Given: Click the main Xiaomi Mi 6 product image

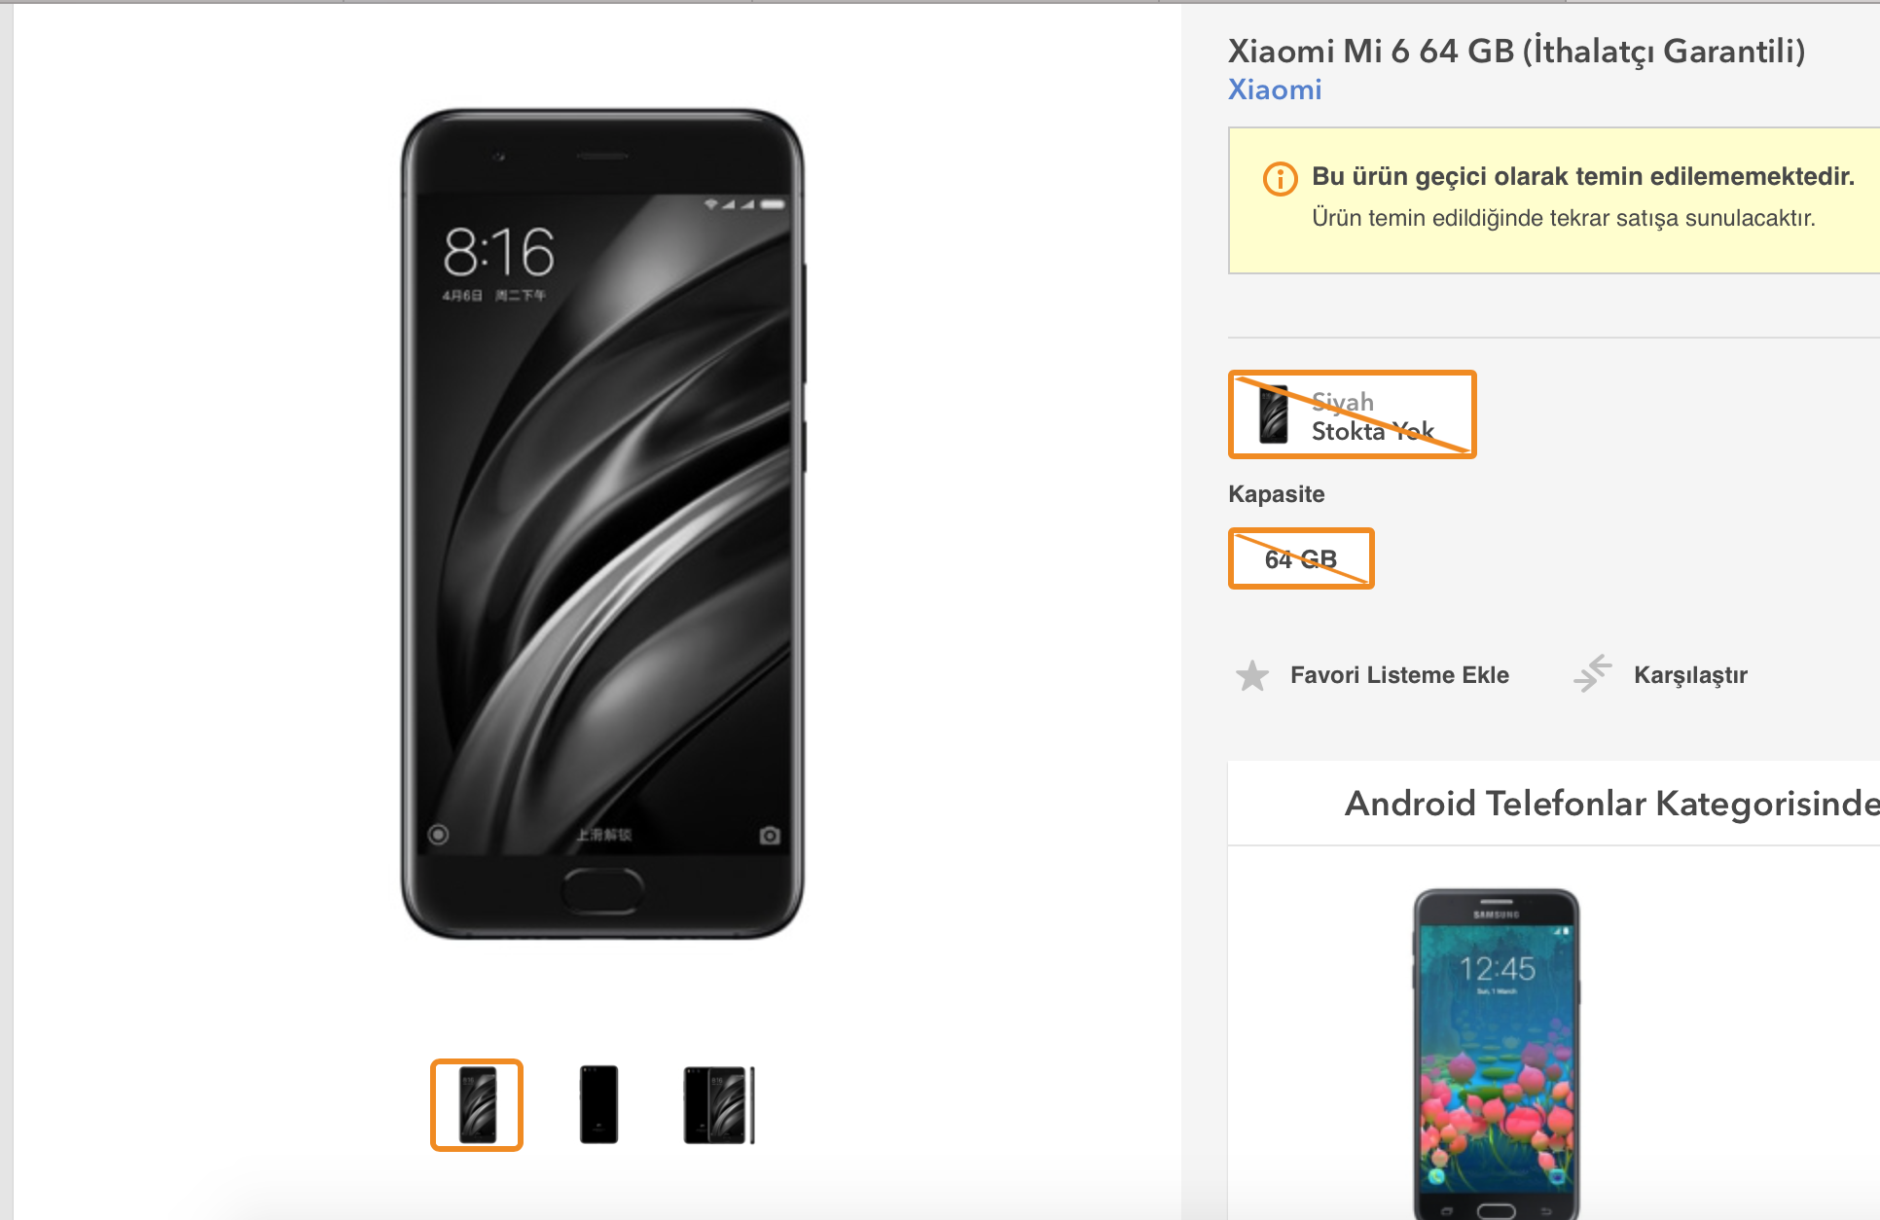Looking at the screenshot, I should 603,523.
